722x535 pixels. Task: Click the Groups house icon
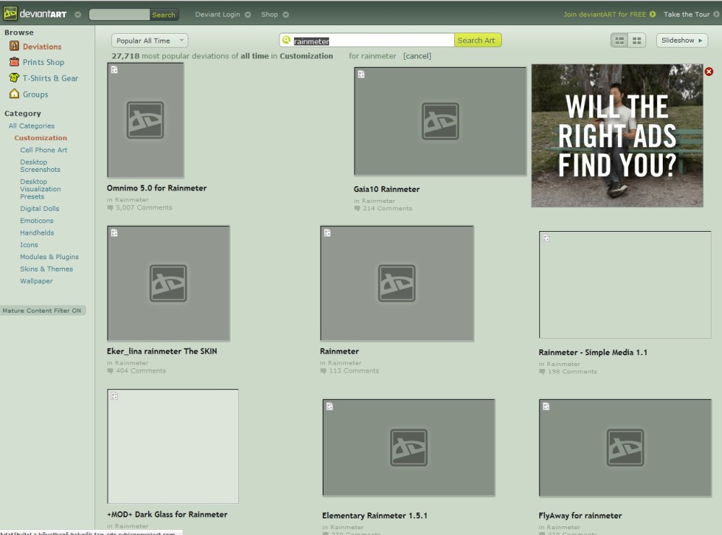14,94
